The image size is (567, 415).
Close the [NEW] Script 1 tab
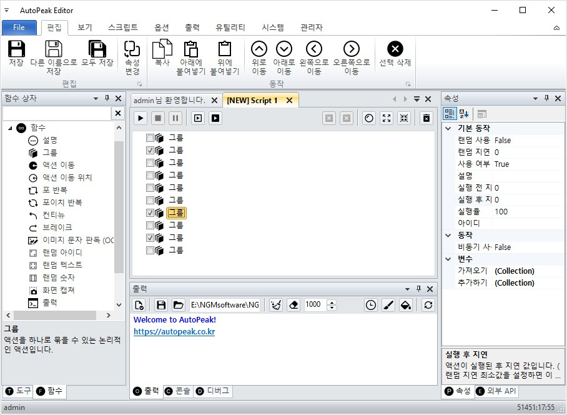[x=289, y=101]
